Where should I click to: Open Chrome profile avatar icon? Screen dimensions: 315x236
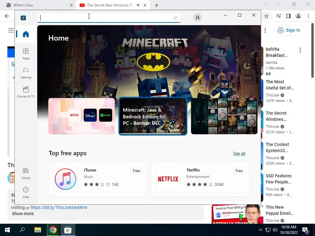(298, 16)
